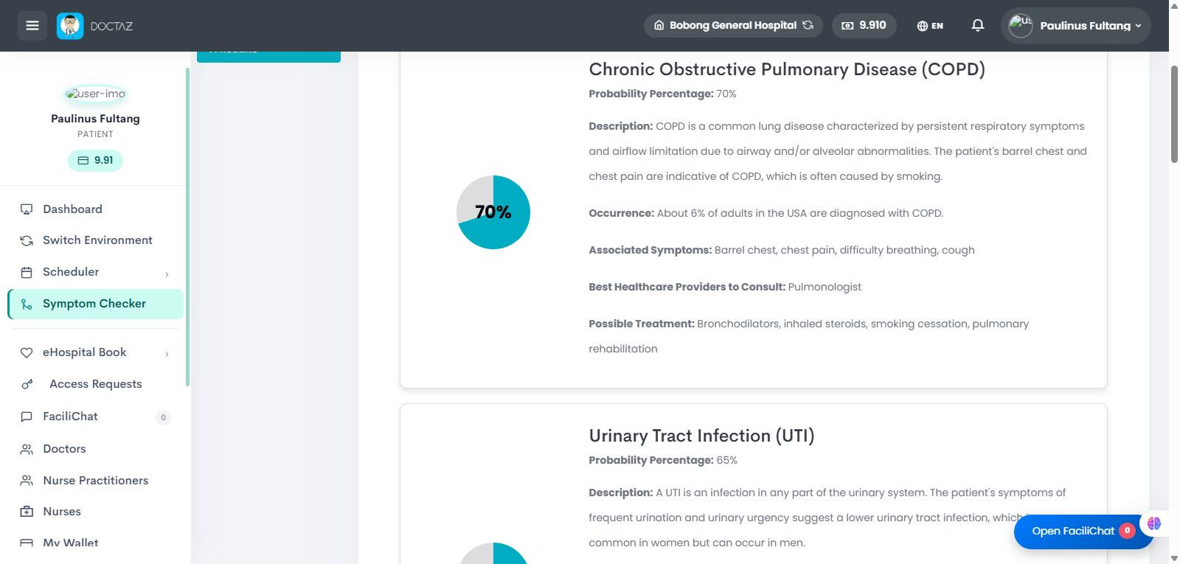Click the Associated Symptoms line
This screenshot has width=1180, height=564.
(782, 250)
